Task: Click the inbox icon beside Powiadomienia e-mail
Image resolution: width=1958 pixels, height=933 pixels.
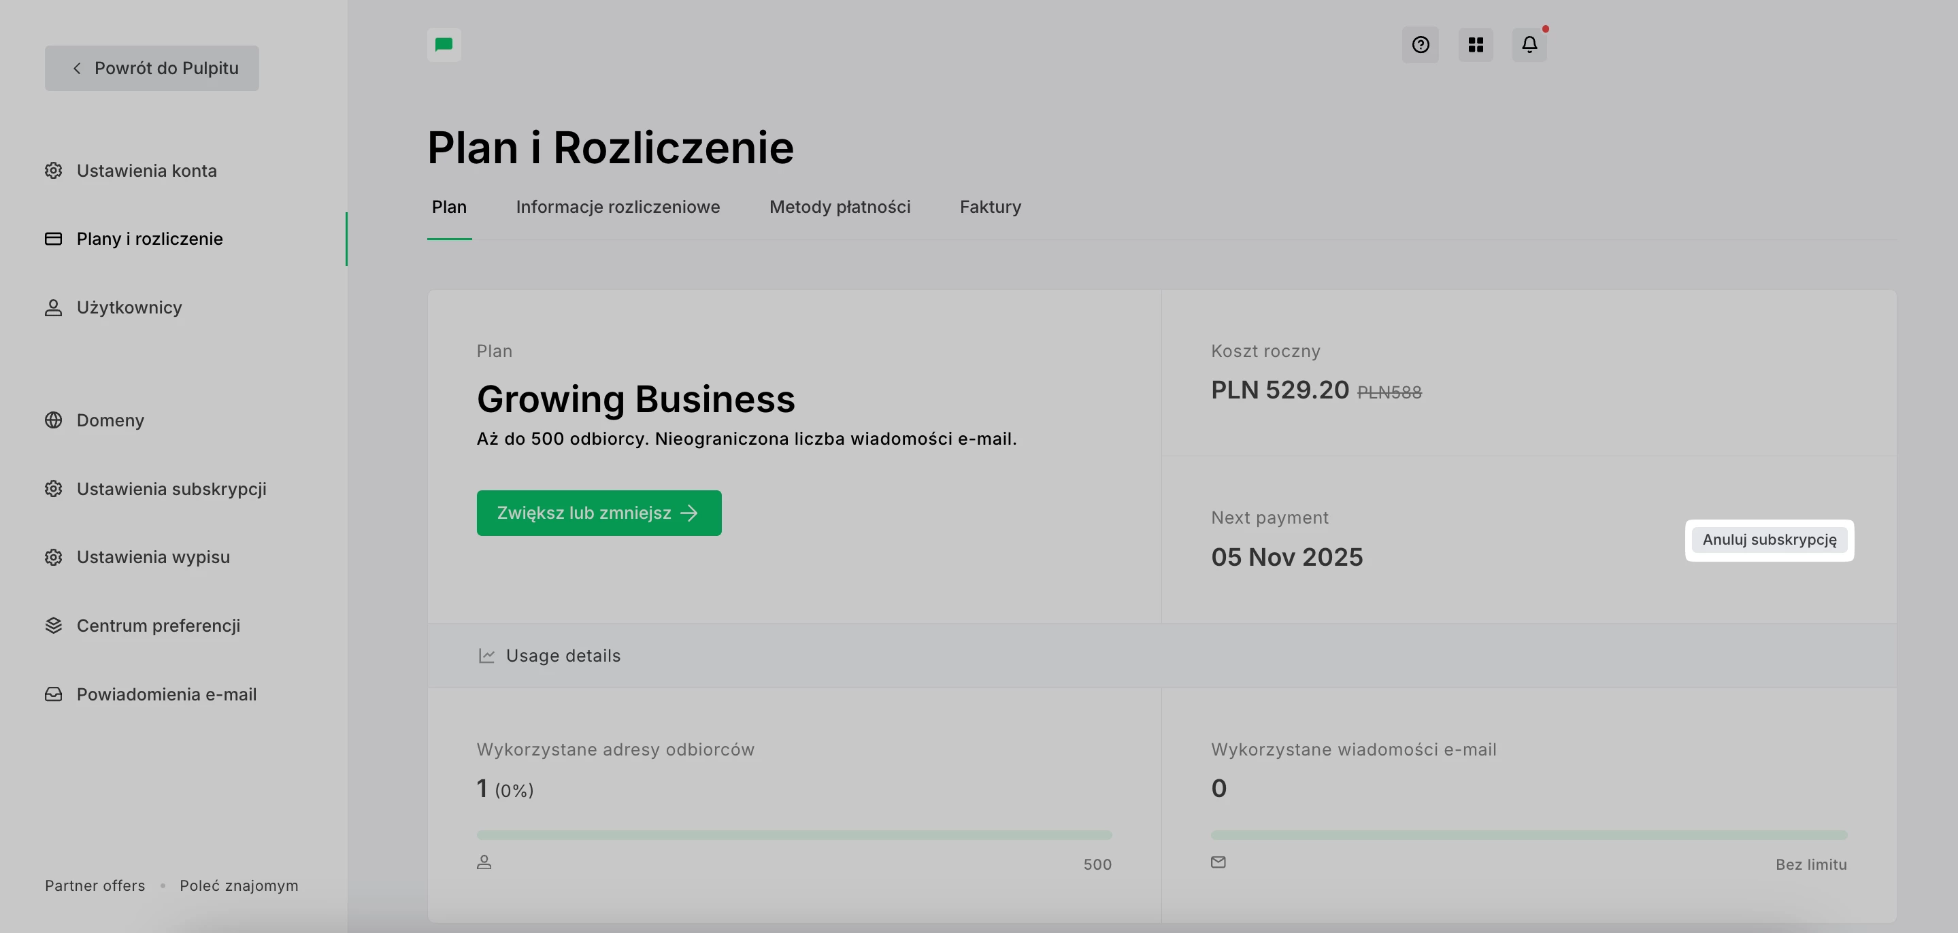Action: click(53, 694)
